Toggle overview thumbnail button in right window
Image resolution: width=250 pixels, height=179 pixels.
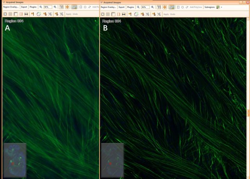pos(172,7)
